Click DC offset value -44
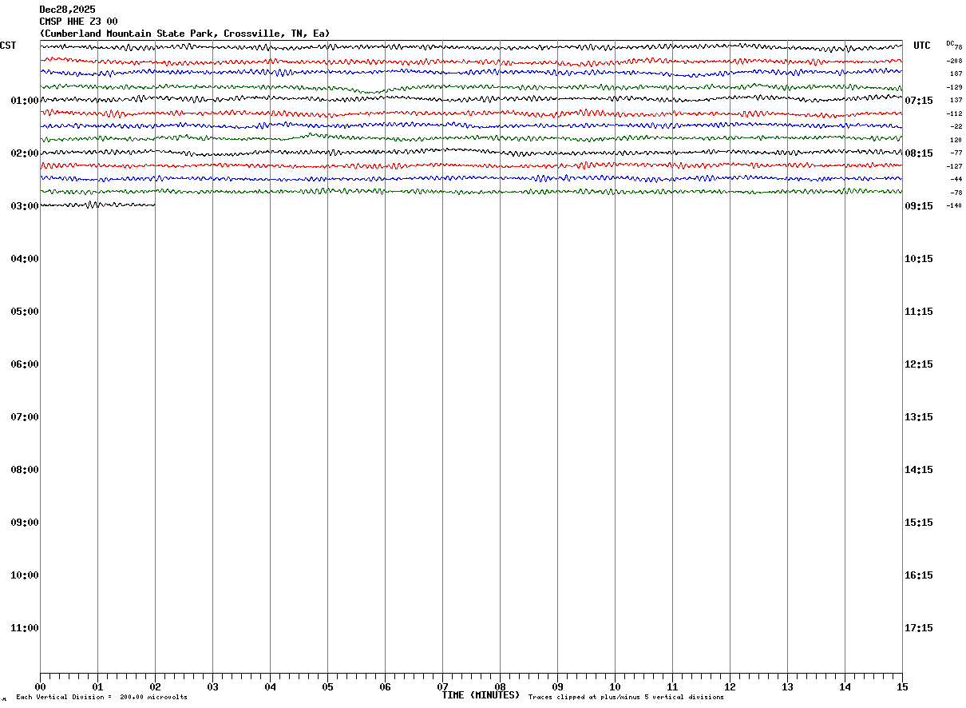This screenshot has width=966, height=708. point(956,179)
